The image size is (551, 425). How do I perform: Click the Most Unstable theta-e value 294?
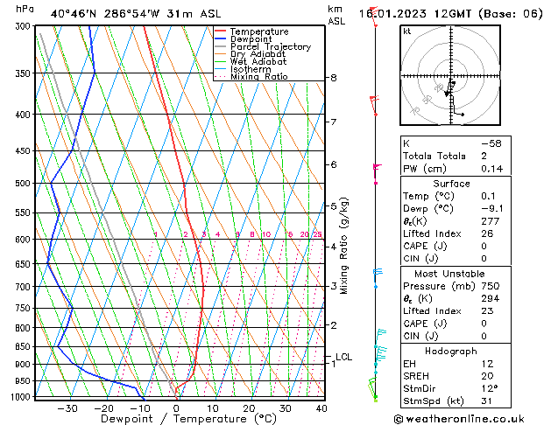tap(491, 299)
